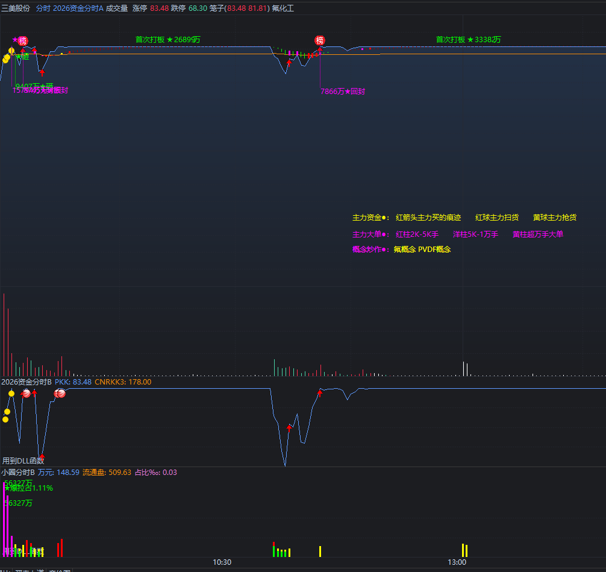Click the double red ball in 资金分时B panel

coord(60,394)
